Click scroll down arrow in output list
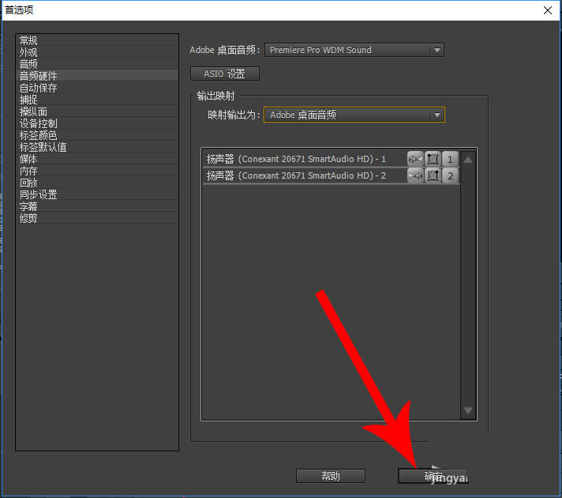This screenshot has width=562, height=498. (x=468, y=409)
